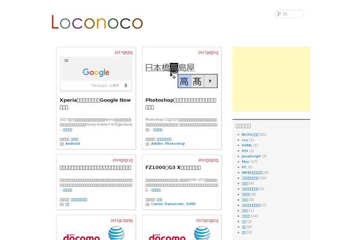The width and height of the screenshot is (361, 240).
Task: Open the sidebar category showing 14 posts
Action: coord(246,216)
